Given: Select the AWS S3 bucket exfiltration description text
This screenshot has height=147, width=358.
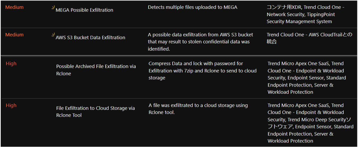Looking at the screenshot, I should 200,42.
